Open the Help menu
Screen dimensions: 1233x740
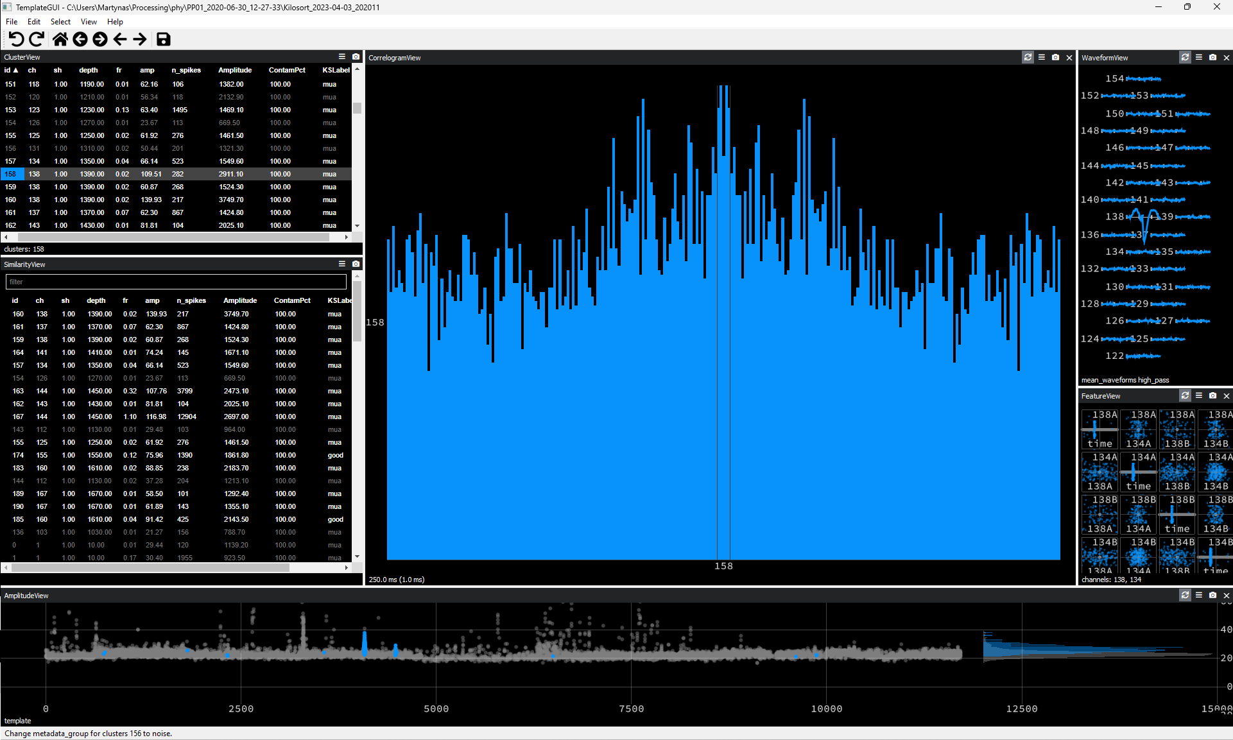click(x=115, y=21)
